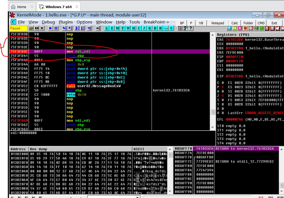Click the CPU window icon left of File

tap(13, 22)
